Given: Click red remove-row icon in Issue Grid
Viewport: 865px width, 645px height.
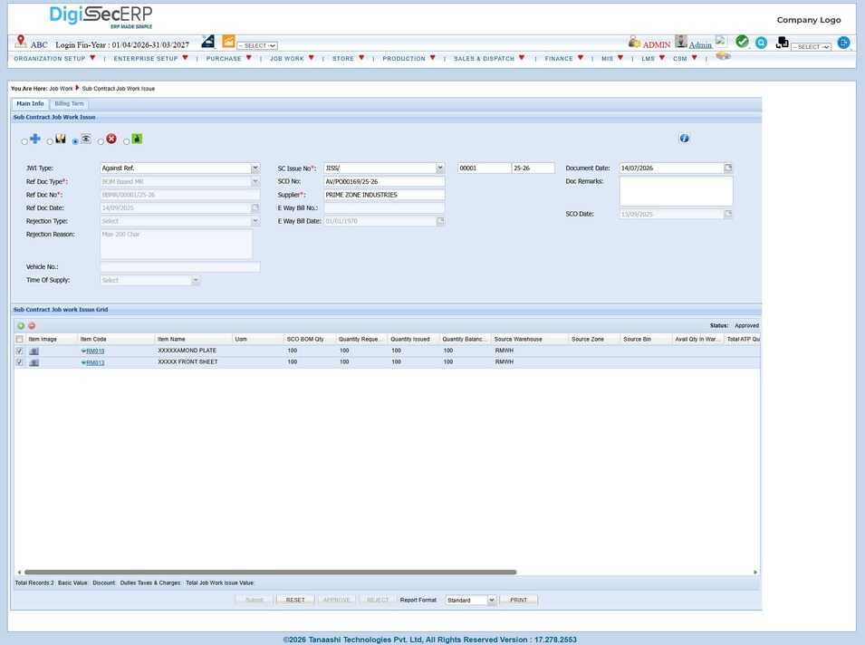Looking at the screenshot, I should pyautogui.click(x=32, y=325).
